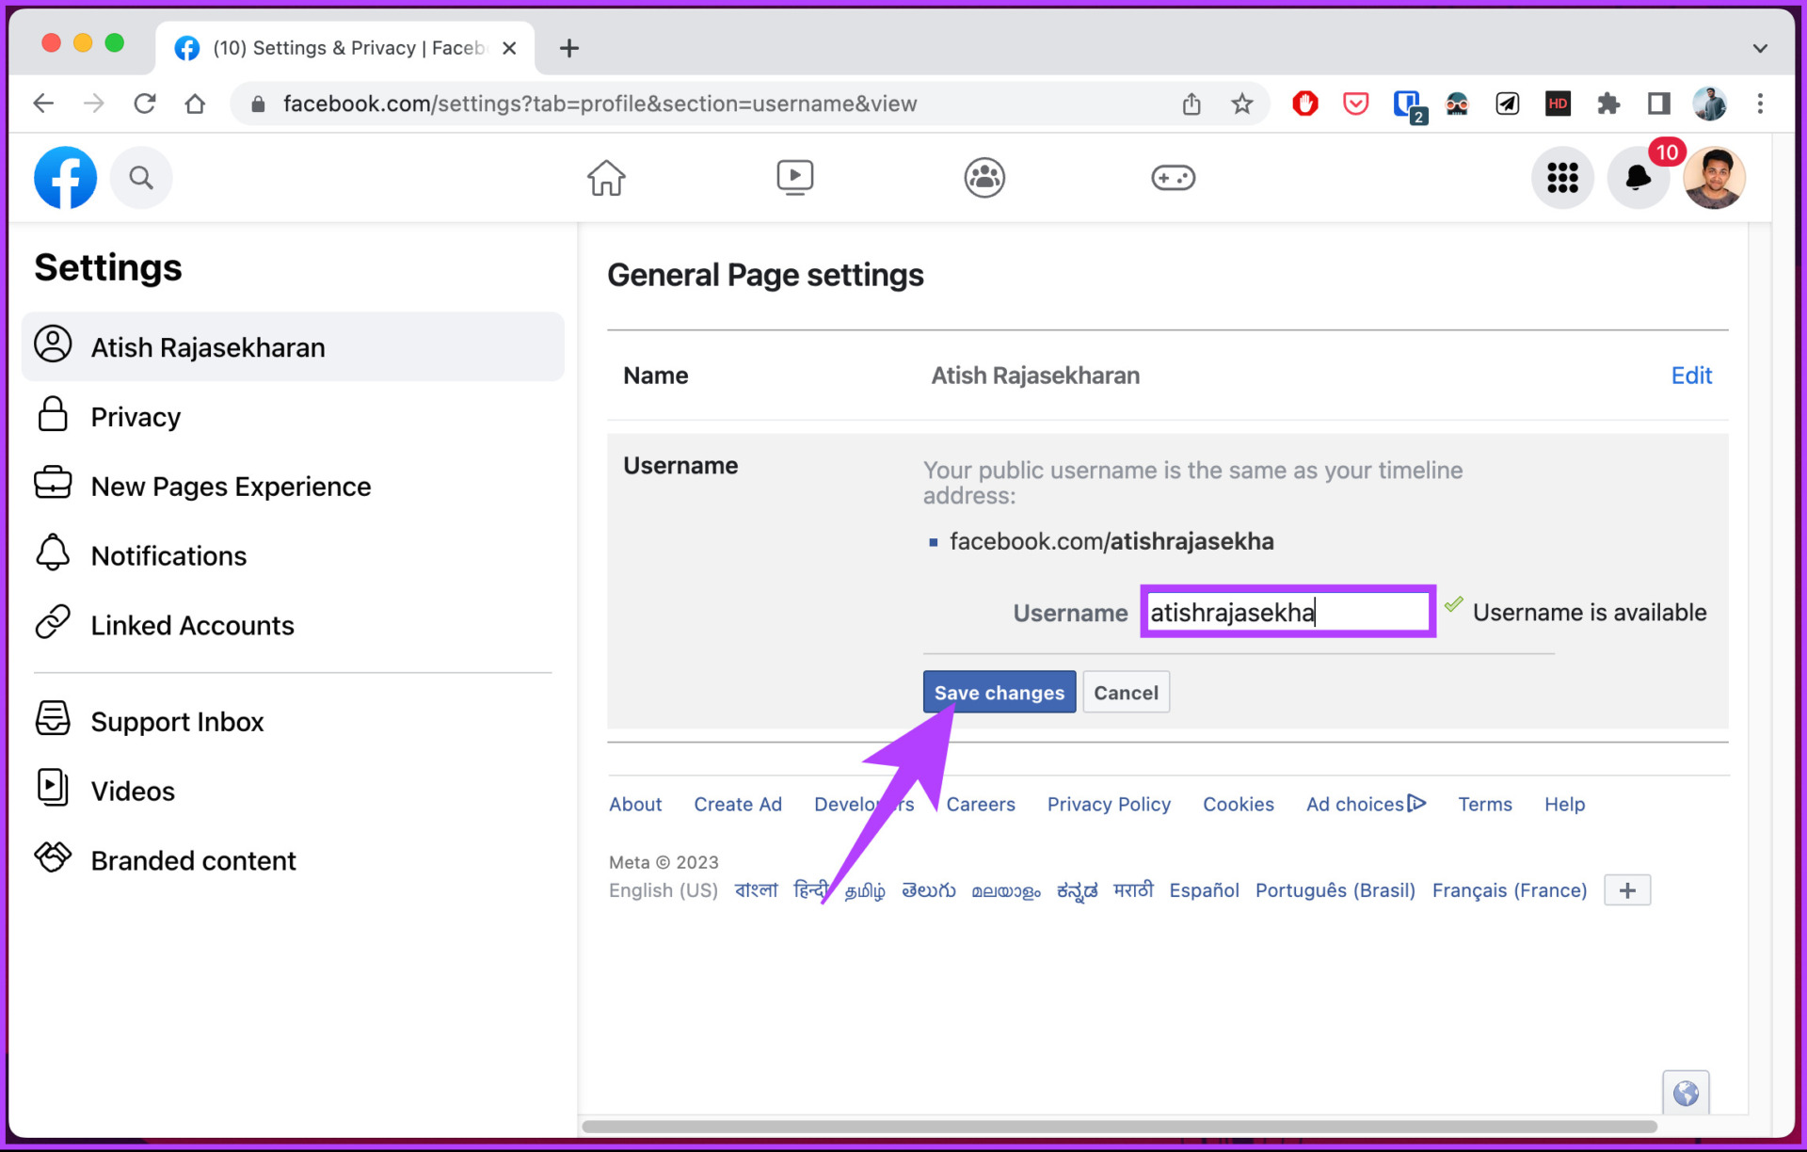Open the Terms footer link
This screenshot has height=1152, width=1807.
click(x=1484, y=804)
